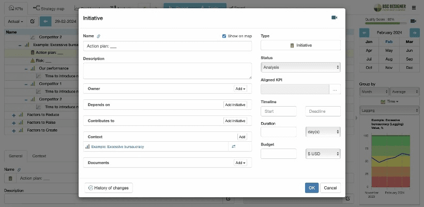
Task: Click the swap icon in Context row
Action: [x=233, y=146]
